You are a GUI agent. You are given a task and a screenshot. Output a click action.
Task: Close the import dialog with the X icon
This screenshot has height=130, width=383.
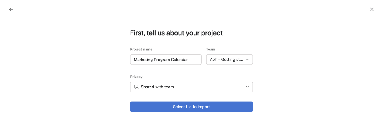372,9
